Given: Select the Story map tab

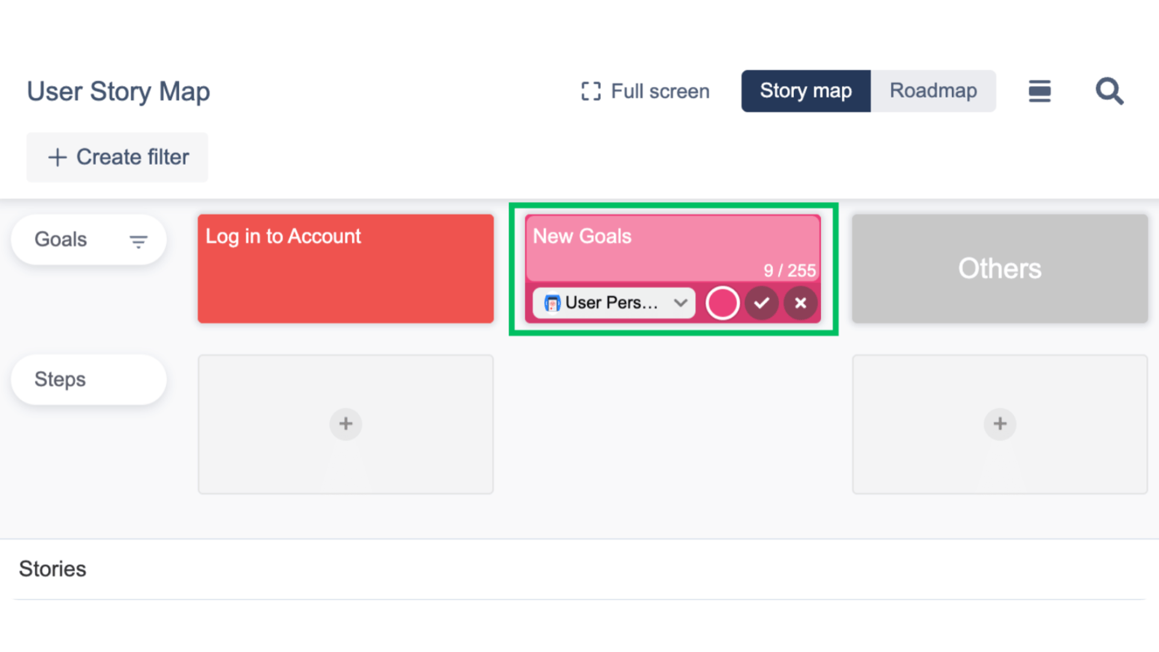Looking at the screenshot, I should click(805, 91).
